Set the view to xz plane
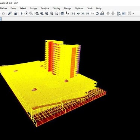 click(83, 13)
